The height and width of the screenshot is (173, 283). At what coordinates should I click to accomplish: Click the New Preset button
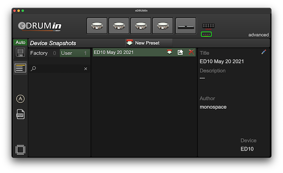[x=149, y=43]
